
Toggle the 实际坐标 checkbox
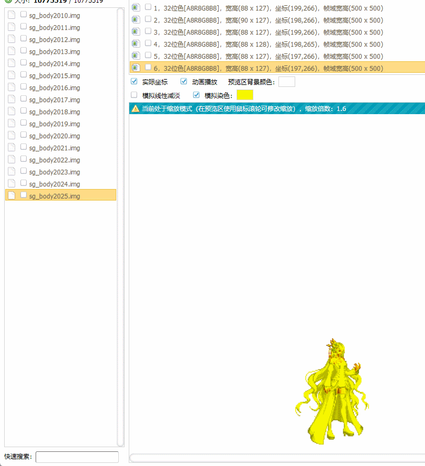tap(134, 82)
